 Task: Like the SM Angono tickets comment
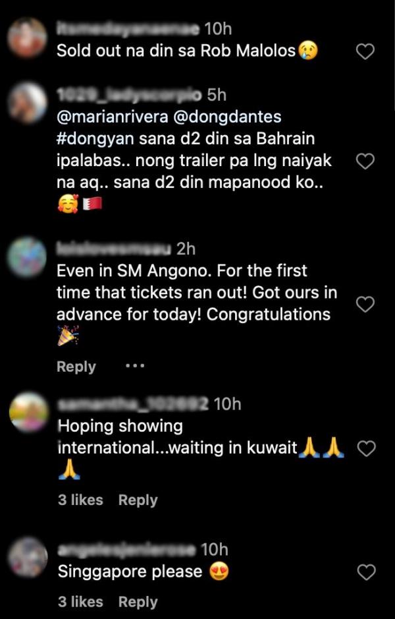point(365,303)
